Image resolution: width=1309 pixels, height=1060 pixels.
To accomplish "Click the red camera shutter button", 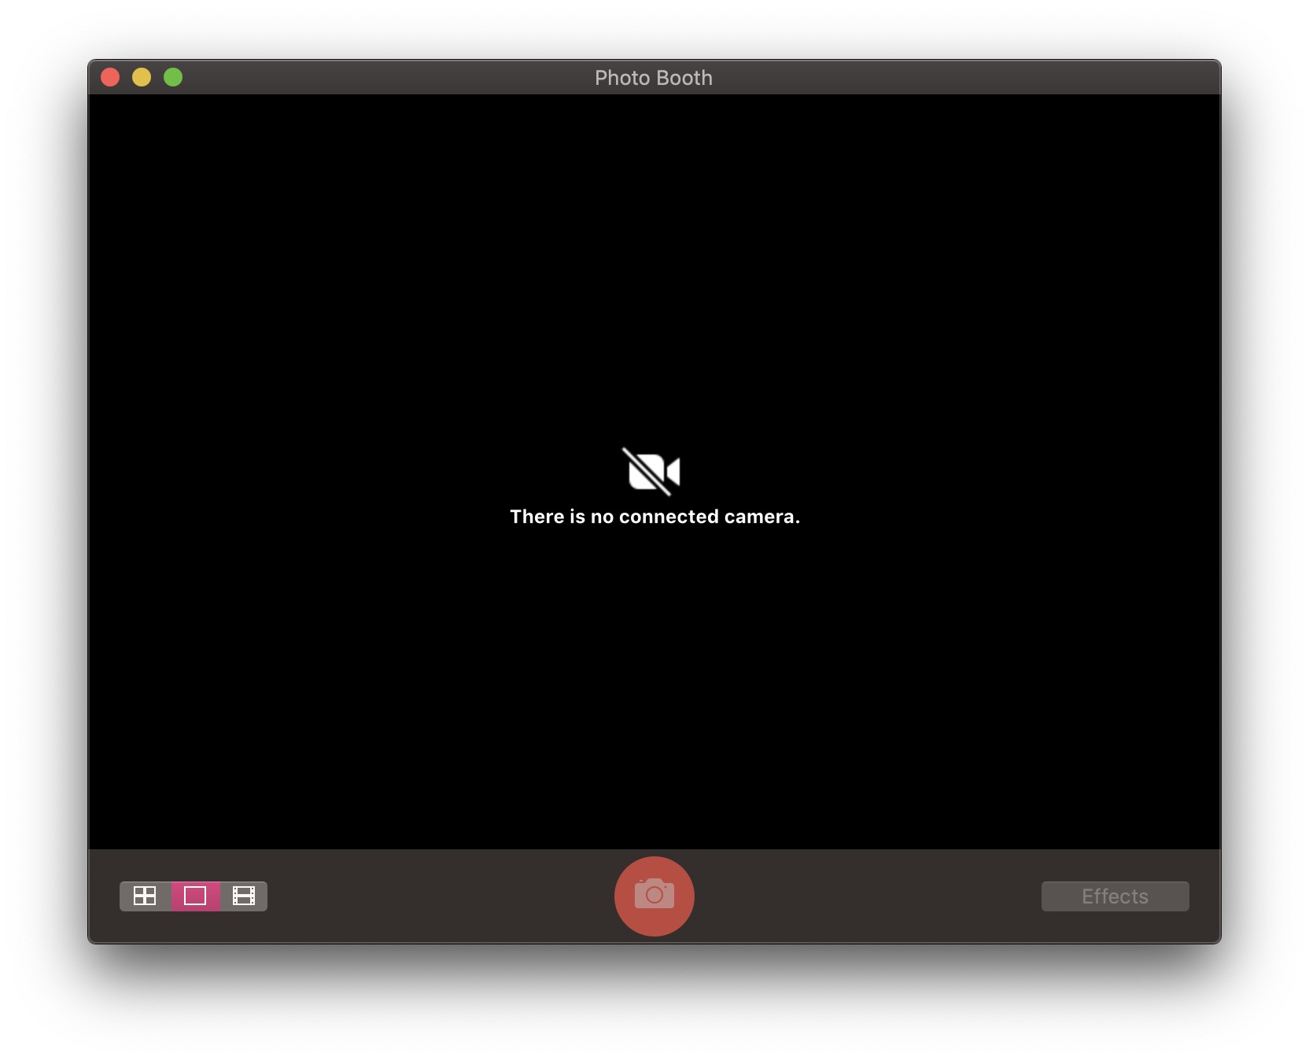I will [x=654, y=896].
